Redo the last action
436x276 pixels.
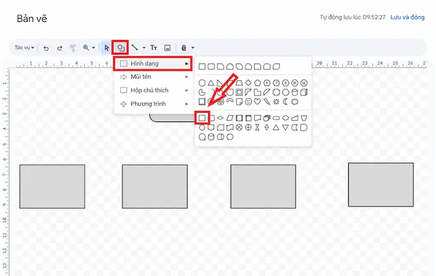tap(60, 48)
